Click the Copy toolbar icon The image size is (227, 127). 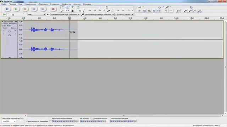tap(144, 11)
